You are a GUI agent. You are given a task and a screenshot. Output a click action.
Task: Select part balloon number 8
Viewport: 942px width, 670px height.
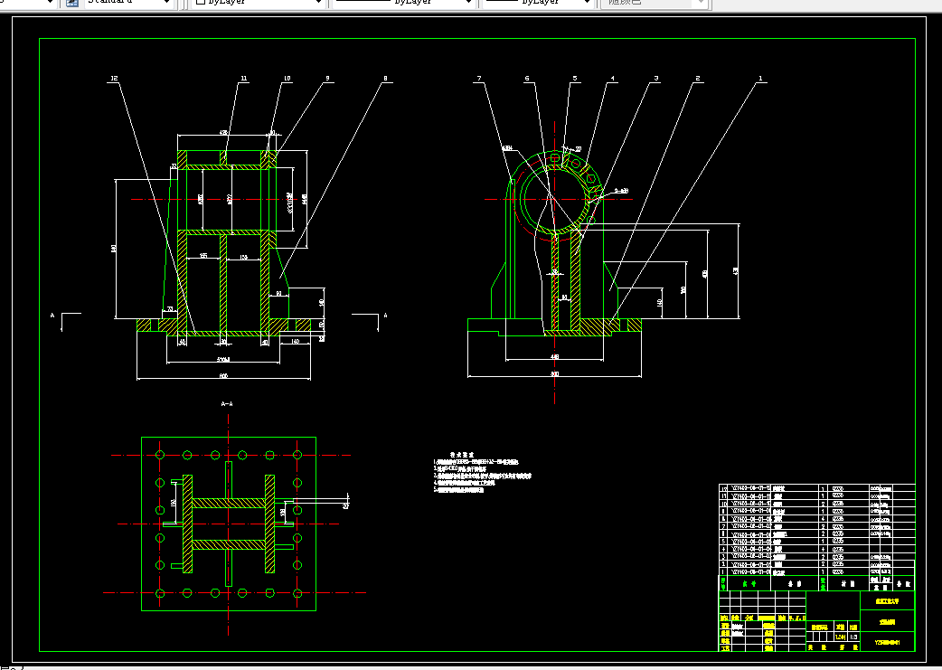tap(385, 79)
